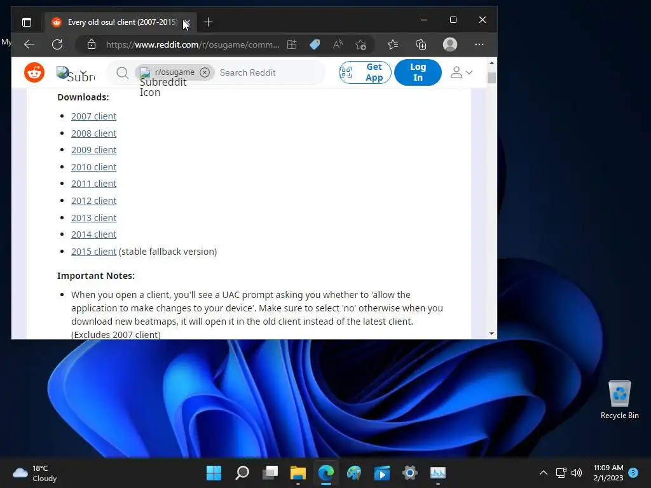Open the clock and date panel
This screenshot has width=651, height=488.
608,473
